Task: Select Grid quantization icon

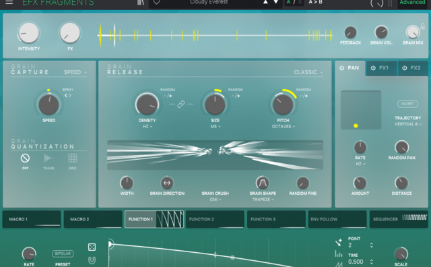Action: point(73,158)
